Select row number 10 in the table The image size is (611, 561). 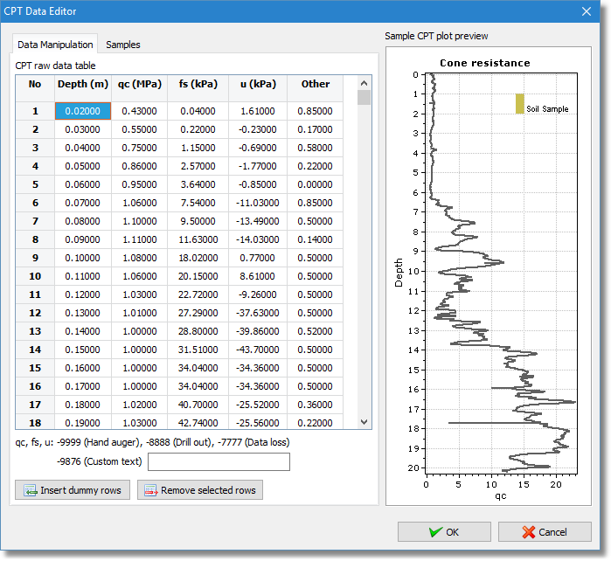pyautogui.click(x=35, y=276)
